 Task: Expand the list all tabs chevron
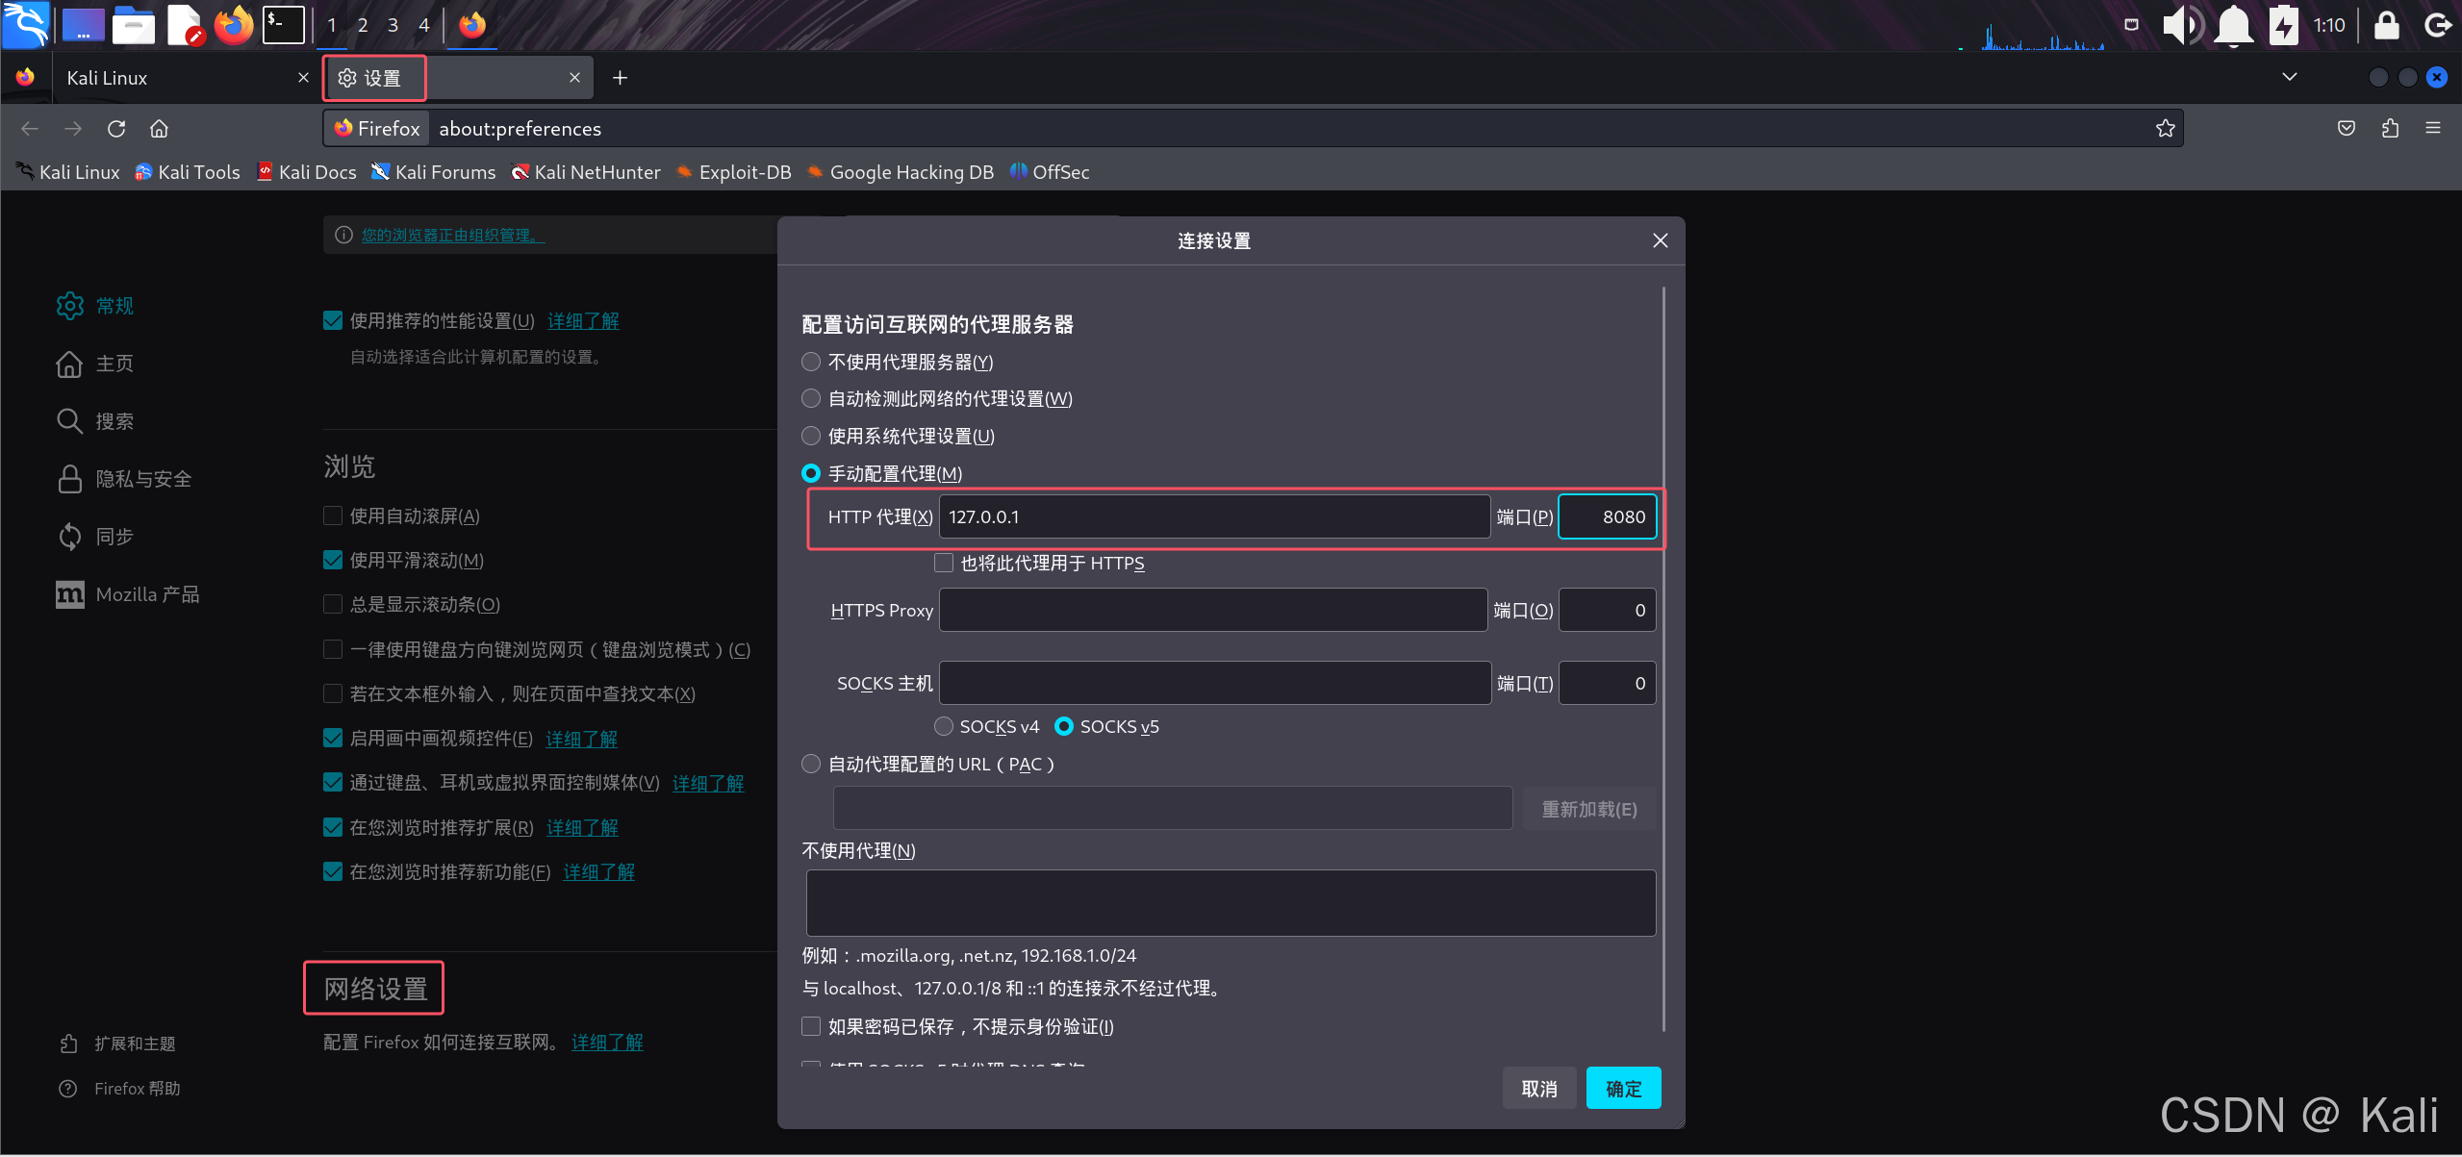(2289, 77)
